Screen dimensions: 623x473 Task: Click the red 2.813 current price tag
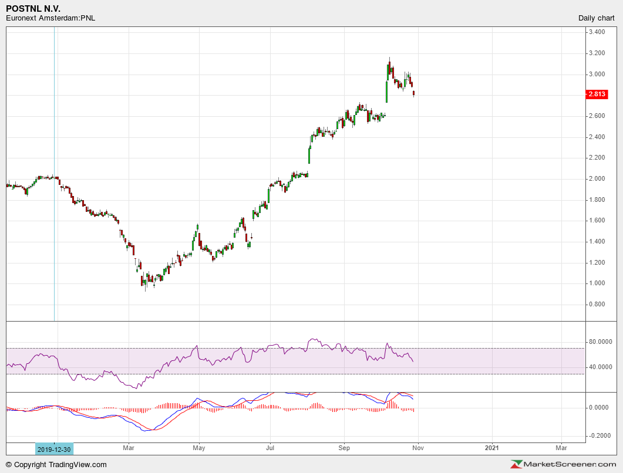[597, 94]
